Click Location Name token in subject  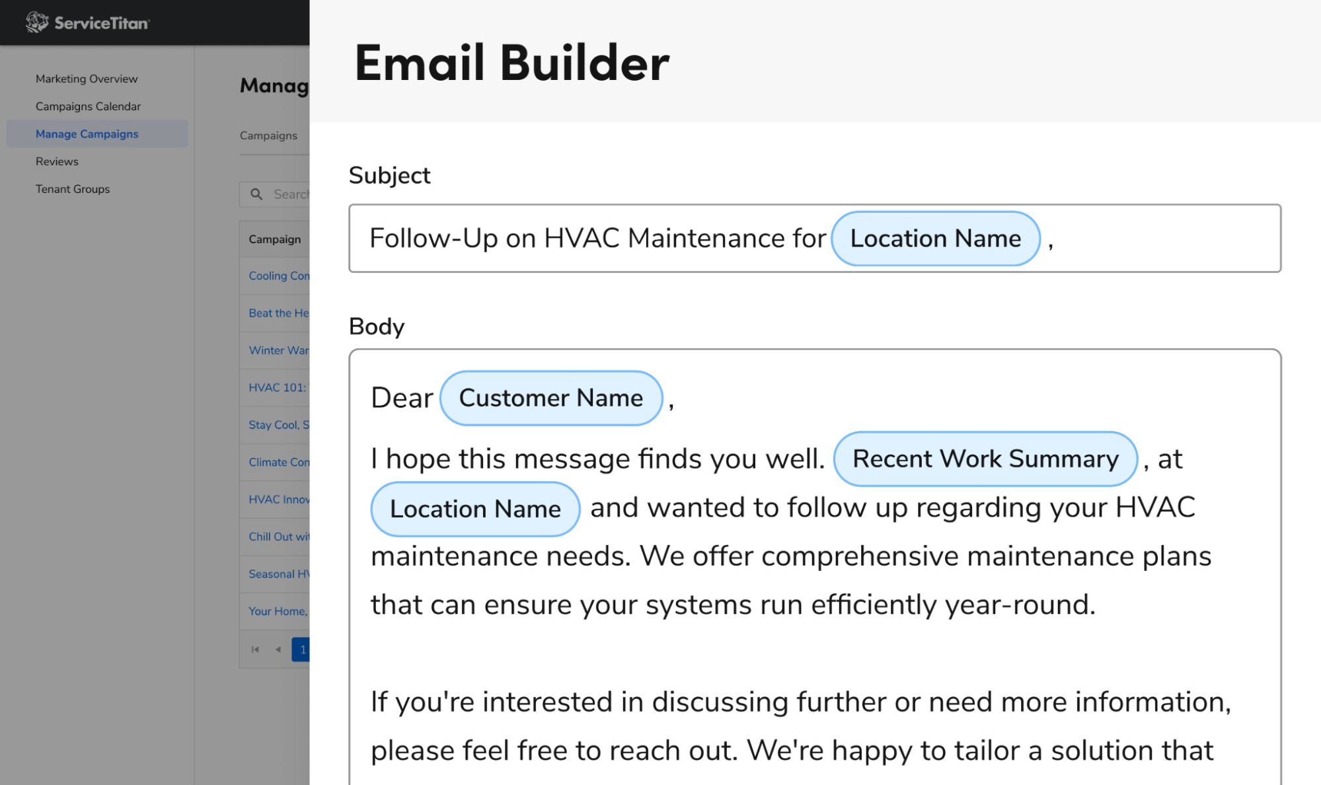935,239
